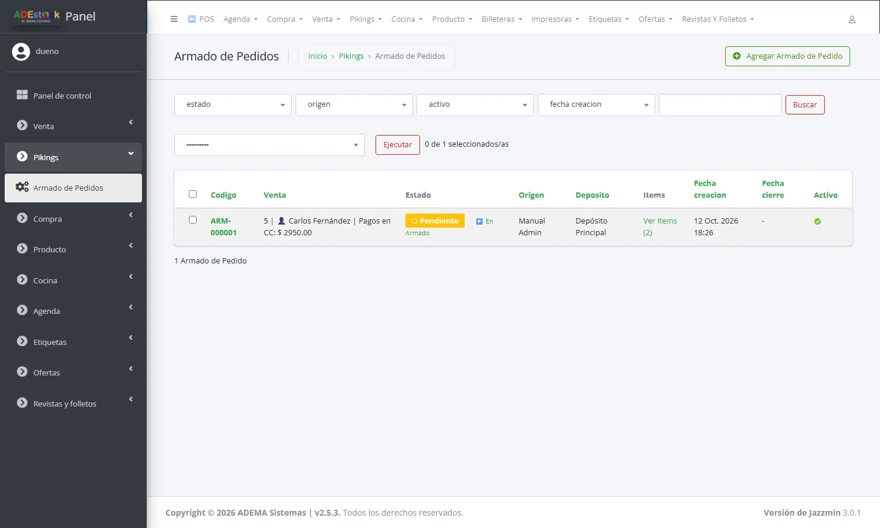Click the dueno user avatar icon

tap(21, 52)
